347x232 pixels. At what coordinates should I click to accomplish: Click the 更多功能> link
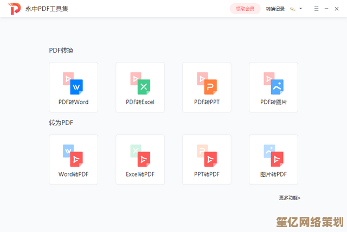[290, 198]
